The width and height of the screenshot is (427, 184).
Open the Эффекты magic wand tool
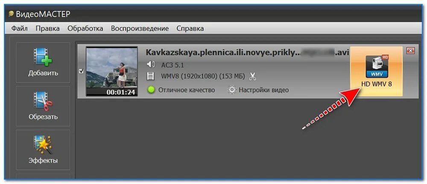(43, 150)
